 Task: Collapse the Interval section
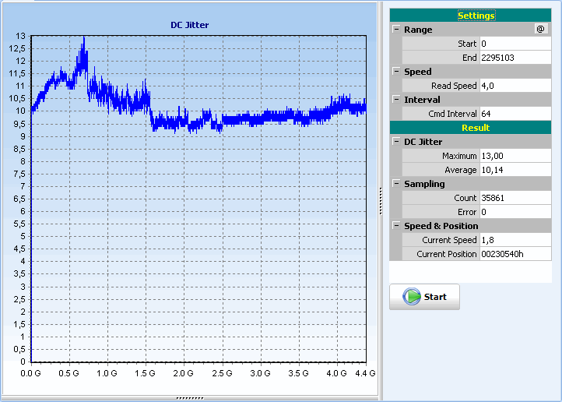tap(396, 100)
